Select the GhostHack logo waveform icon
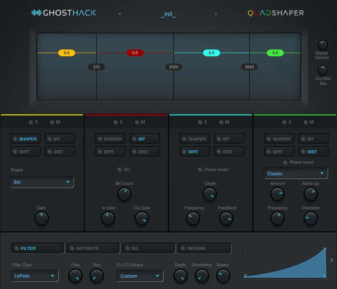337x289 pixels. pyautogui.click(x=36, y=13)
